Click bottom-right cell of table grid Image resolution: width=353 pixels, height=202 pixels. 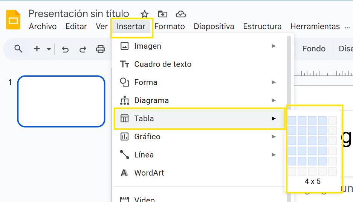click(332, 171)
